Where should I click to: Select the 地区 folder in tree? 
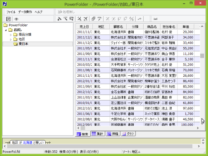[x=22, y=39]
